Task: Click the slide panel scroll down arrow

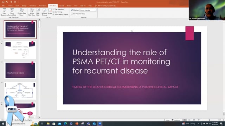Action: tap(39, 118)
